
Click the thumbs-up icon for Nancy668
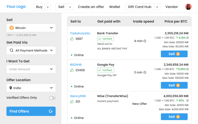coord(72,101)
